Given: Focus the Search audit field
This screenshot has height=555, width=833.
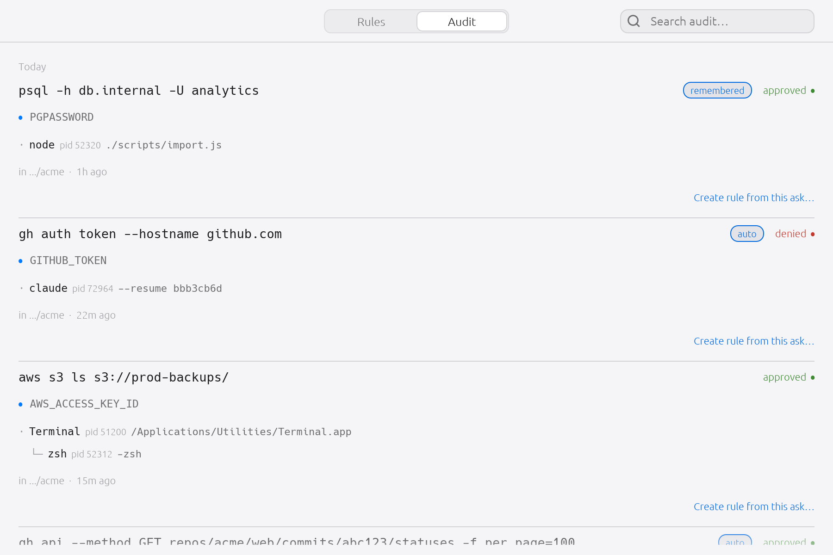Looking at the screenshot, I should (717, 21).
